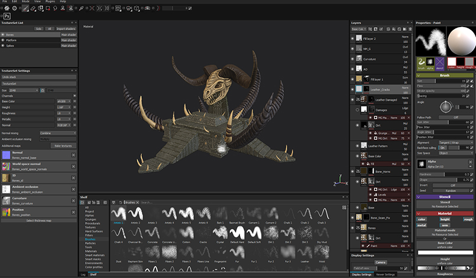Select the brush icon in Properties
This screenshot has width=476, height=278.
coord(421,63)
